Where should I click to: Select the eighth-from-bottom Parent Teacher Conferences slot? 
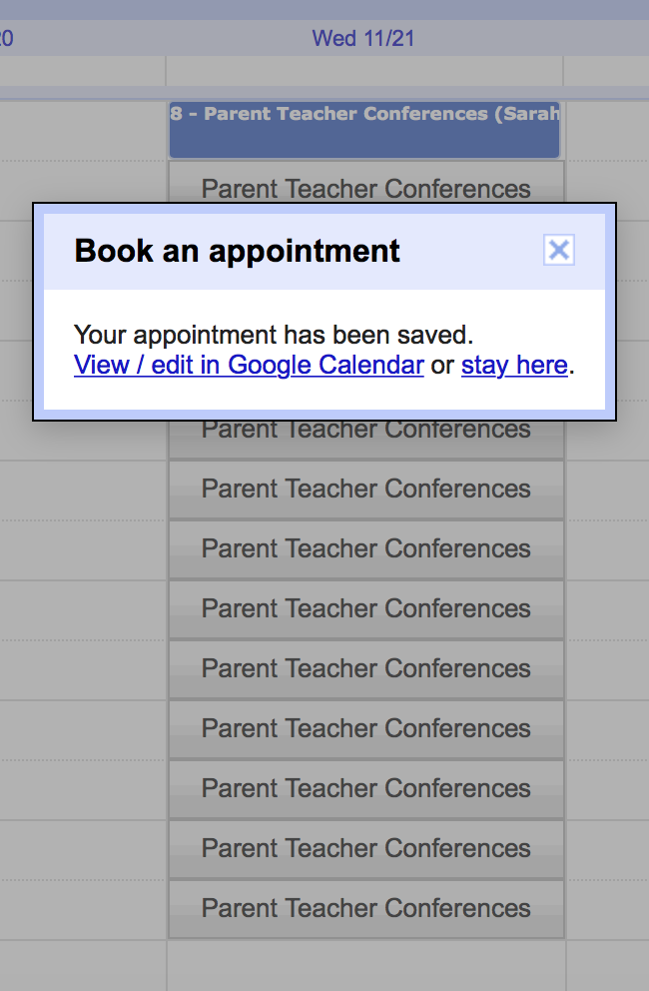(x=365, y=489)
